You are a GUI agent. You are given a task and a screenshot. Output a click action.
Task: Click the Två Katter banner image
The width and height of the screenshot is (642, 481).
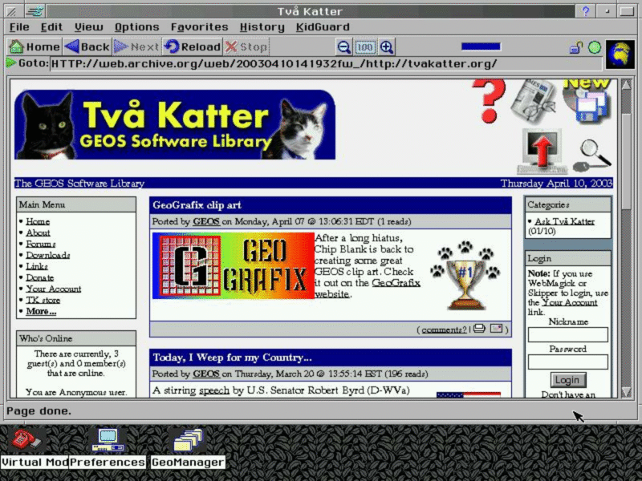tap(175, 125)
